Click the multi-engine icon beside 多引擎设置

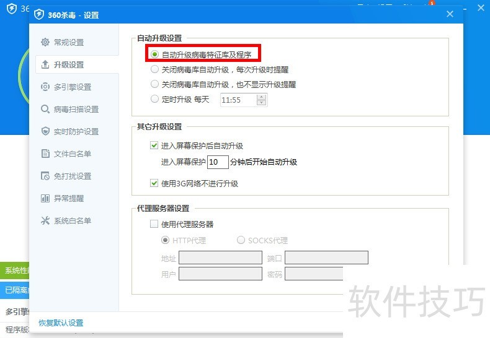(x=45, y=87)
